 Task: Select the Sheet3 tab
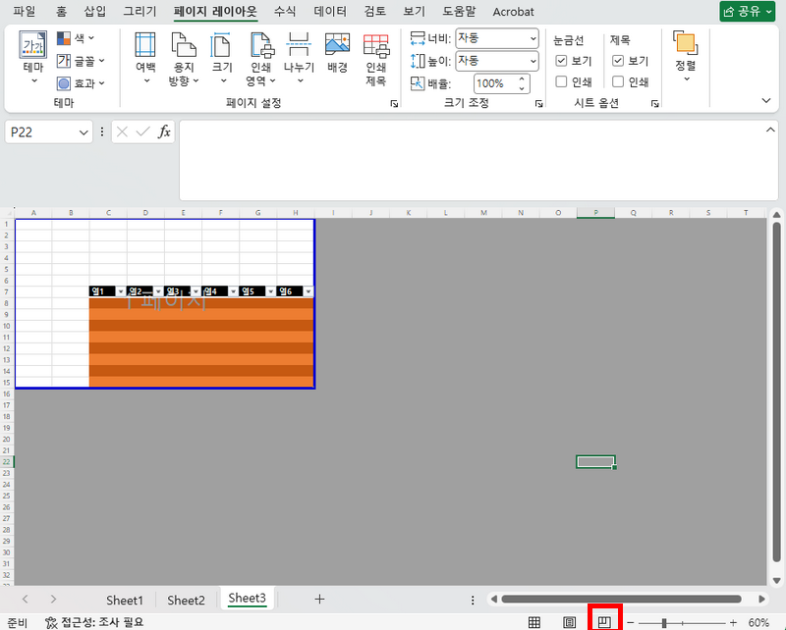248,599
